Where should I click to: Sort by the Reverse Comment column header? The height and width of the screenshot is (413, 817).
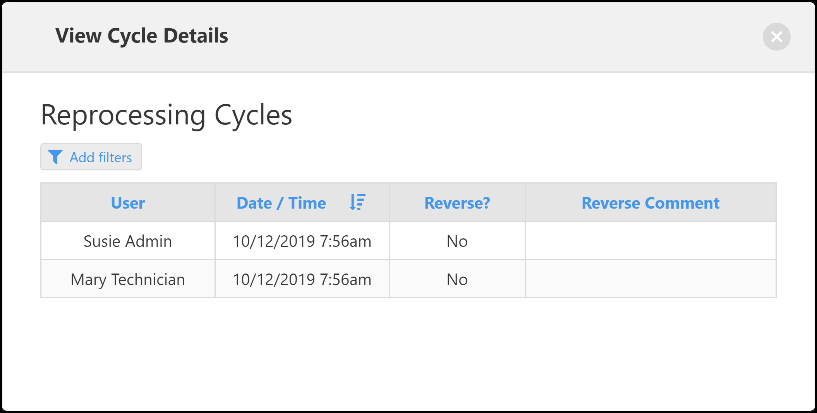tap(651, 203)
